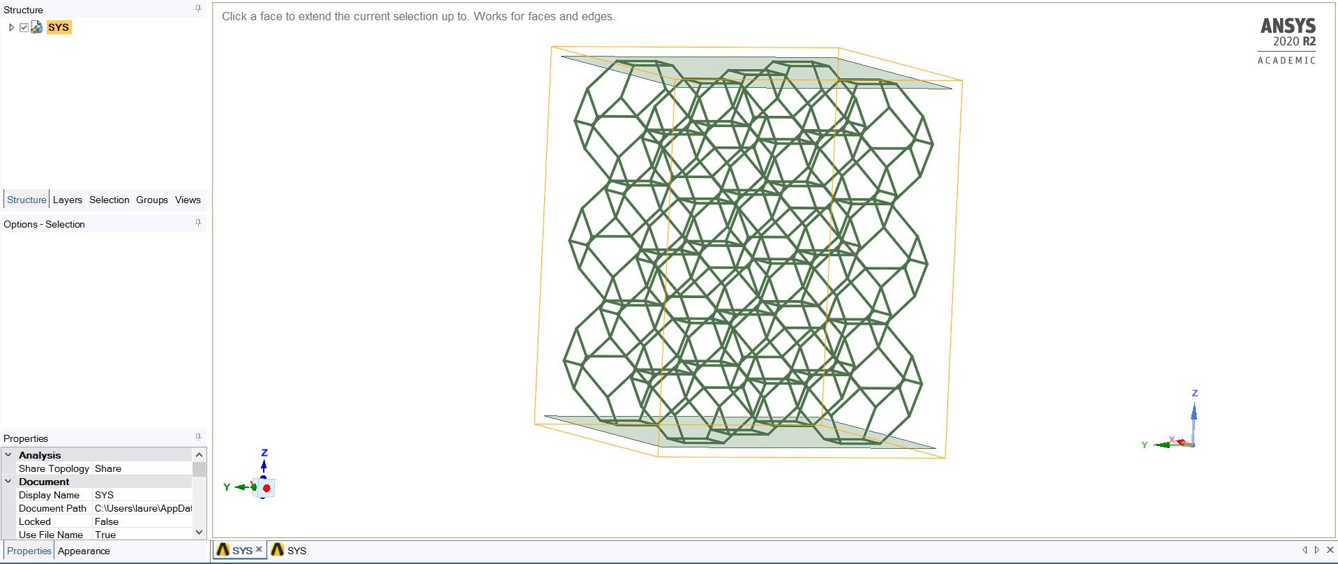The image size is (1338, 564).
Task: Open the Selection tab
Action: [x=110, y=200]
